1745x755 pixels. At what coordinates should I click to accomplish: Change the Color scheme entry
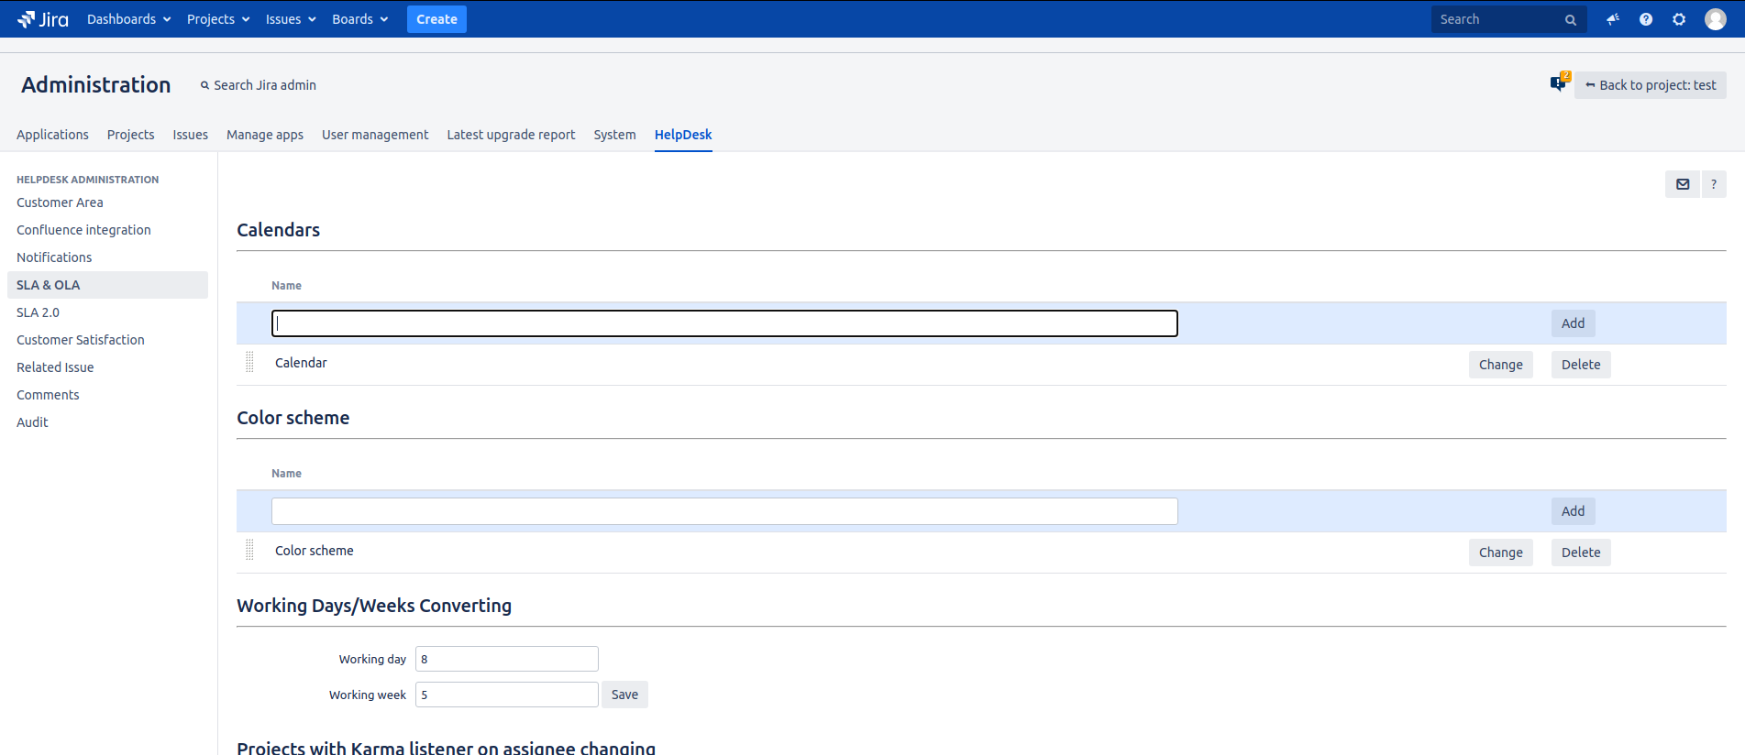(x=1501, y=553)
